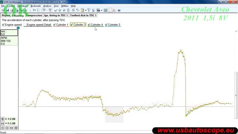Click the 'sec.: 0.0' readout box
This screenshot has width=238, height=134.
coord(9,33)
